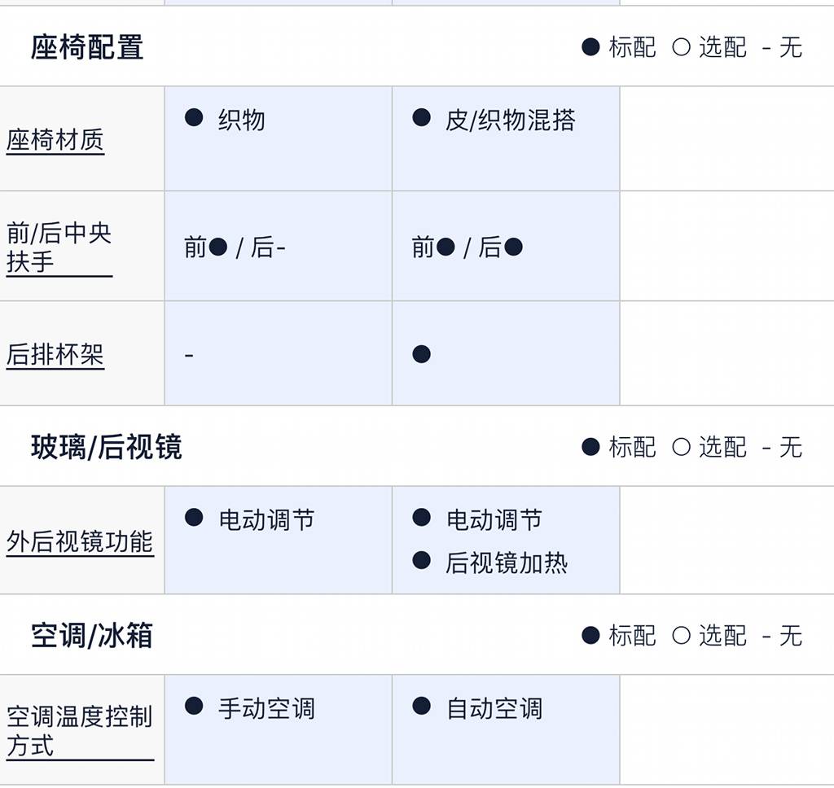834x788 pixels.
Task: Open the 座椅材质 parameter link
Action: coord(55,140)
